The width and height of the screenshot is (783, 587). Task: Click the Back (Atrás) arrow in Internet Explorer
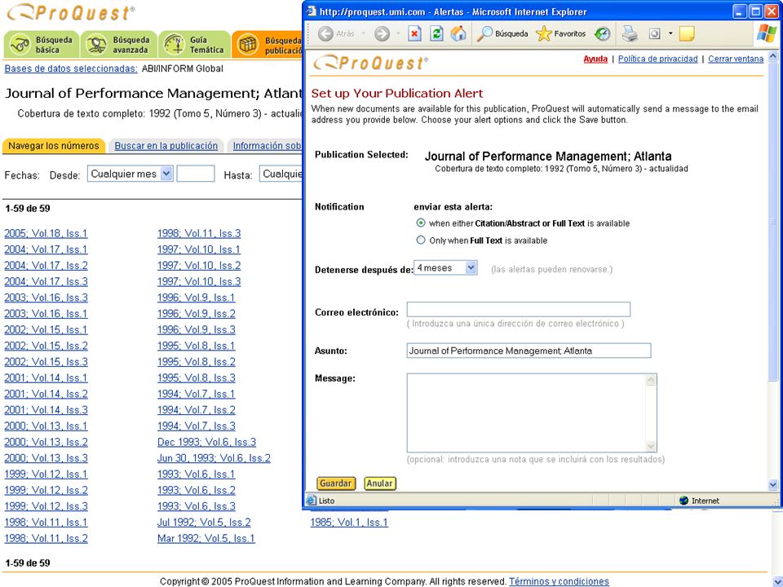click(325, 33)
